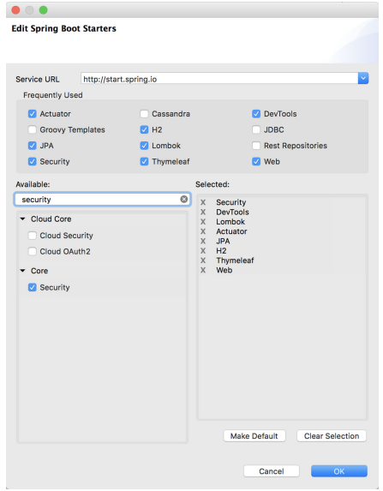Click the Clear Selection button

[x=332, y=436]
